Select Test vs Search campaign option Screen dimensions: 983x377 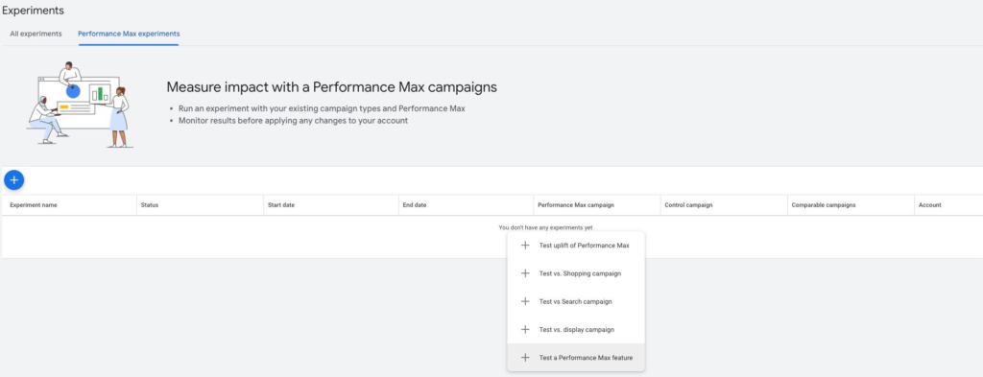pos(576,301)
